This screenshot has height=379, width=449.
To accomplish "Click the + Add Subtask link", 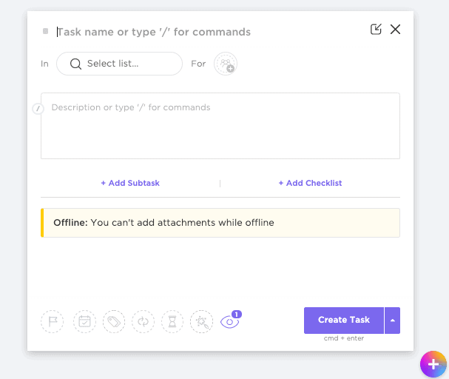I will coord(130,183).
